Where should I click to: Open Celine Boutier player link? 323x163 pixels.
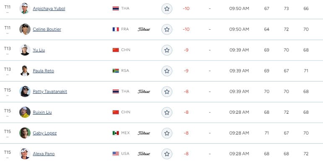[x=47, y=29]
